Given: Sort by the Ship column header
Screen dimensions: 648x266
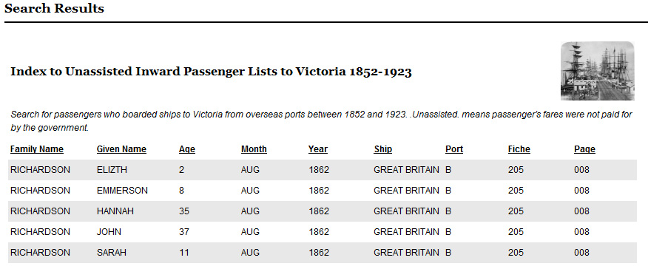Looking at the screenshot, I should tap(382, 149).
